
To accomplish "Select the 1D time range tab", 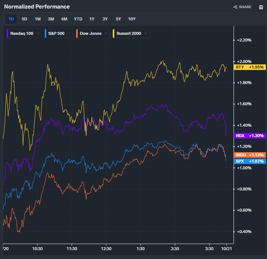I will coord(11,19).
